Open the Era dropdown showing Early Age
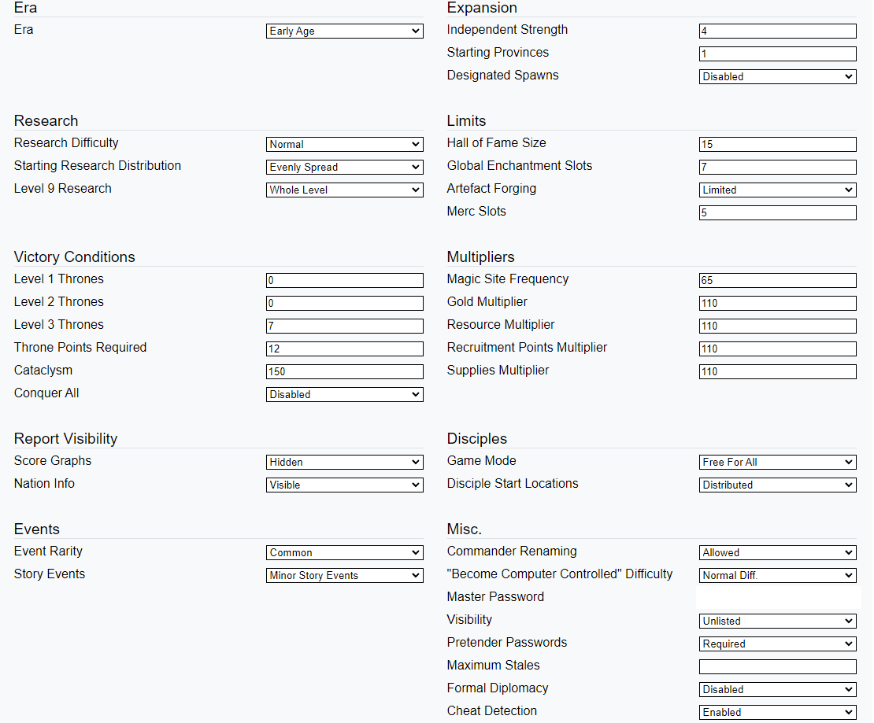The image size is (874, 723). tap(344, 31)
